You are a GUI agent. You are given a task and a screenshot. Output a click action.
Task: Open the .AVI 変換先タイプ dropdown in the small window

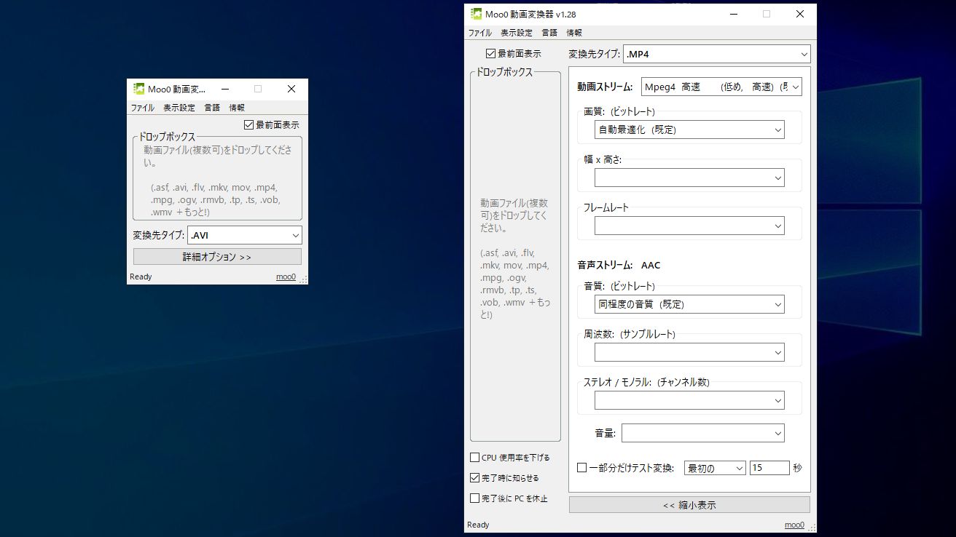click(x=244, y=235)
